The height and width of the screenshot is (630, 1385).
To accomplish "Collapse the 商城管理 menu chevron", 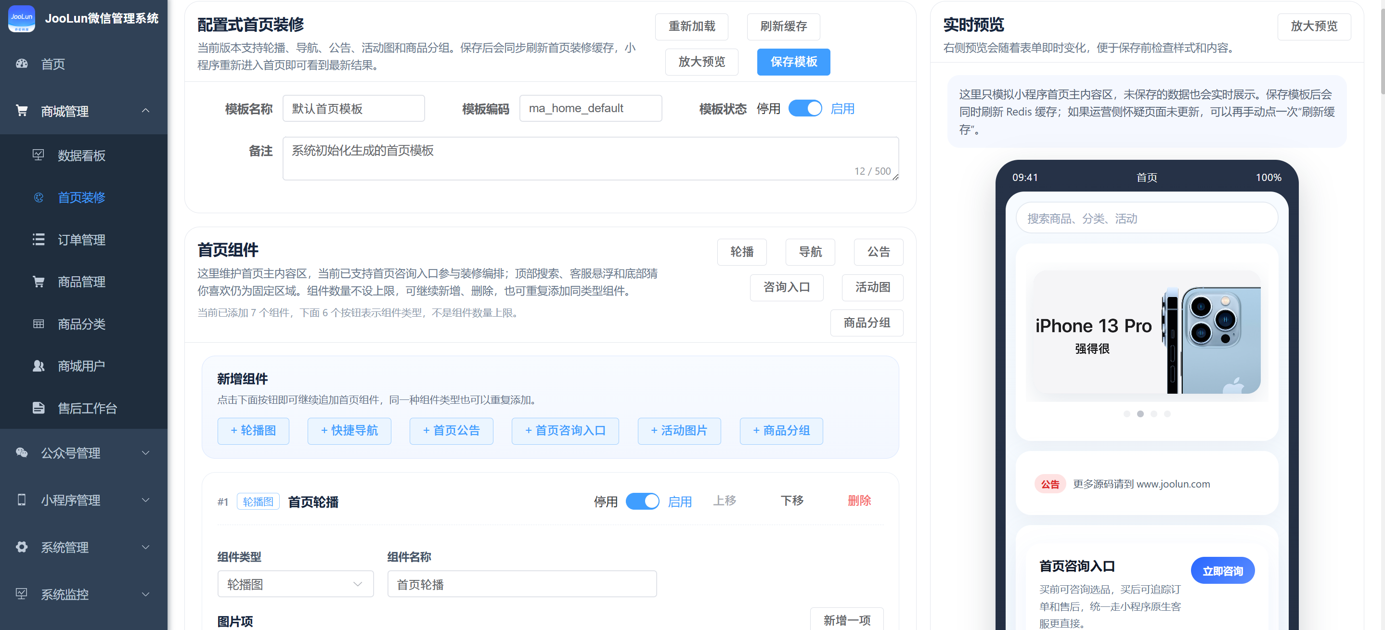I will tap(145, 110).
